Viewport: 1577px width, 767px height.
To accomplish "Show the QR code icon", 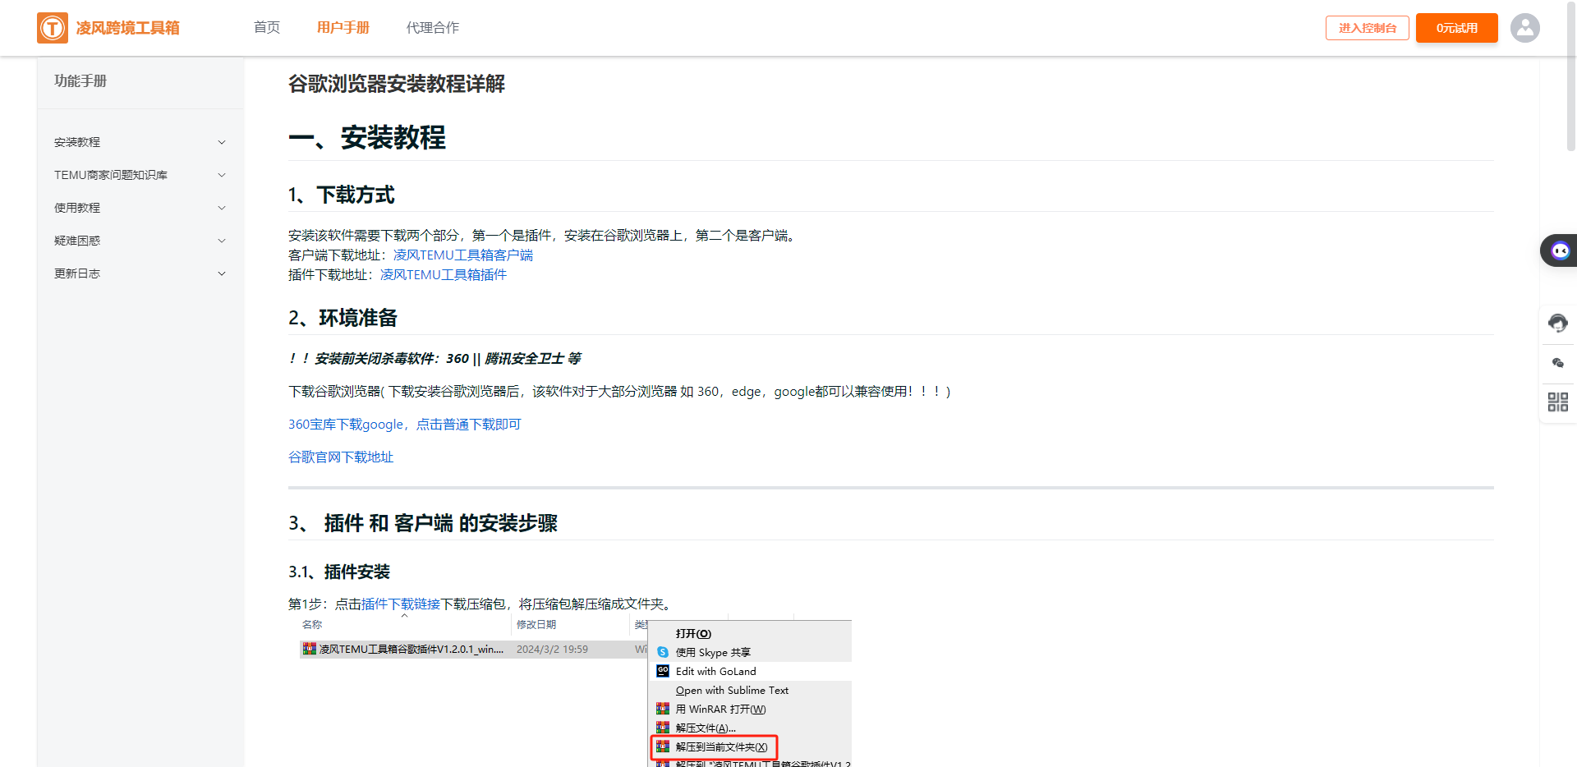I will click(x=1558, y=402).
